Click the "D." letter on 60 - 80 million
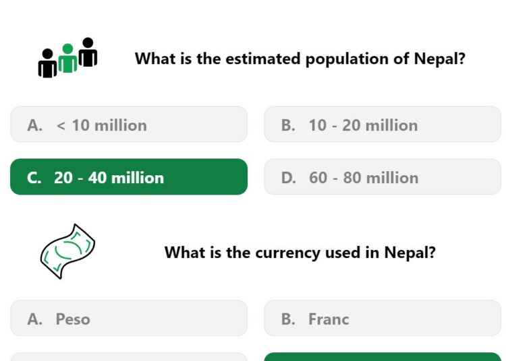506x361 pixels. pos(289,178)
